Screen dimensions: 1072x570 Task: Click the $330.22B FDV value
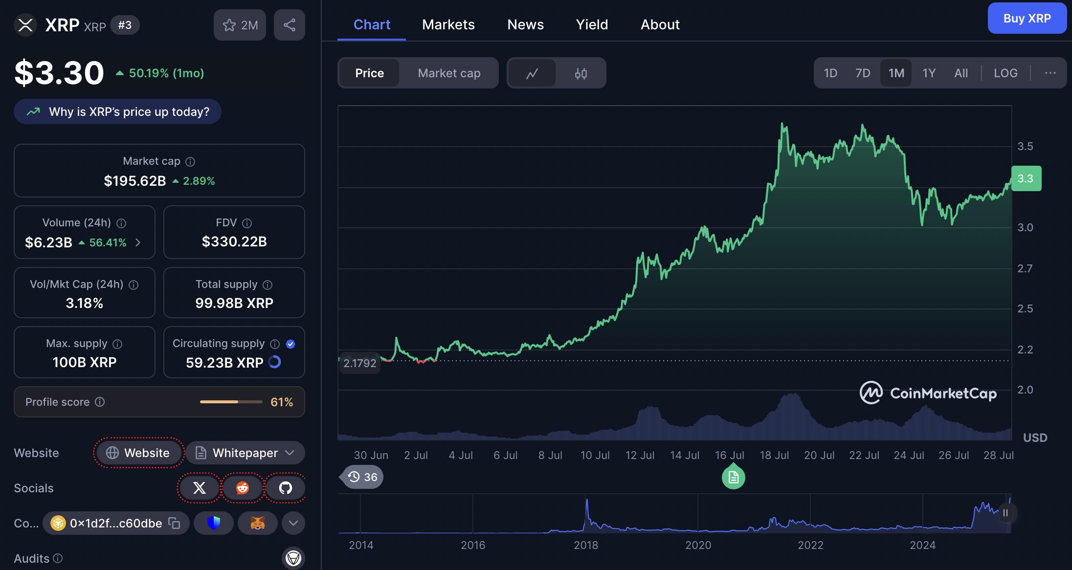[x=234, y=241]
